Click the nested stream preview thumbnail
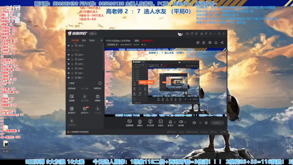293x165 pixels. click(166, 82)
